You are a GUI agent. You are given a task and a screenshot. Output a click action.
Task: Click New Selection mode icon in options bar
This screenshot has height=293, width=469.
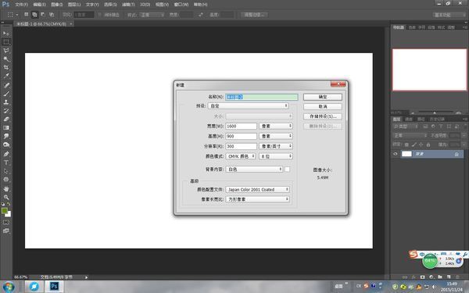click(27, 14)
